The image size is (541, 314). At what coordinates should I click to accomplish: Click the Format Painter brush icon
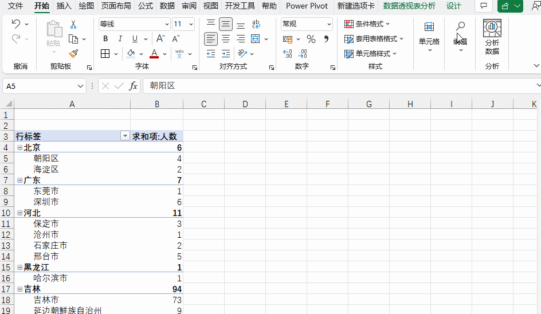click(73, 53)
